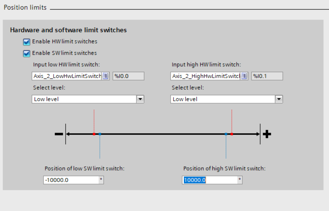Click the Axis_2_HighHwLimitSwitch input field
329x211 pixels.
click(x=206, y=76)
